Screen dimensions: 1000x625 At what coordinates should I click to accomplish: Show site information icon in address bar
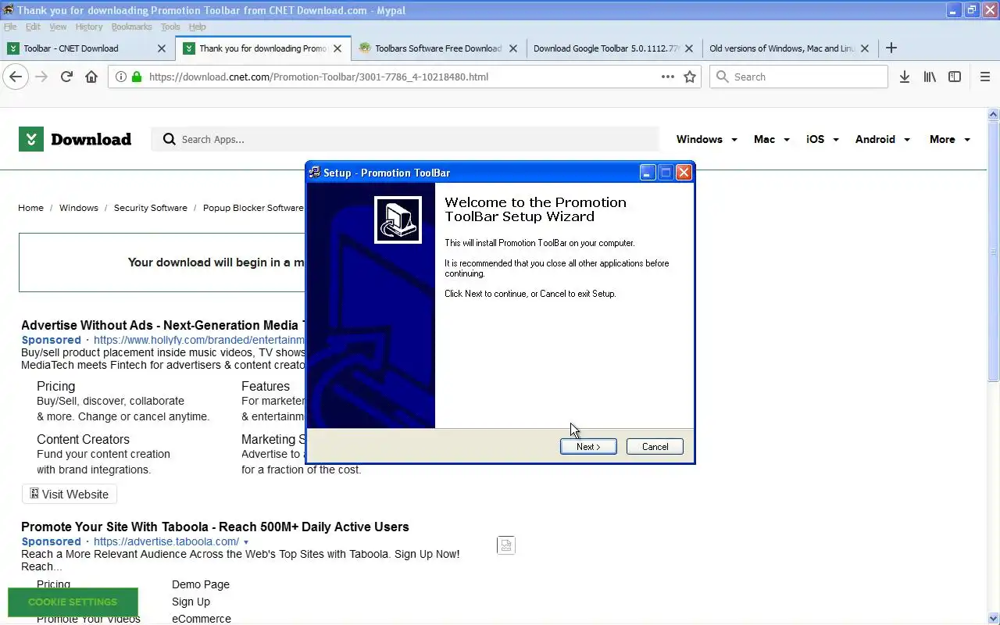(121, 77)
